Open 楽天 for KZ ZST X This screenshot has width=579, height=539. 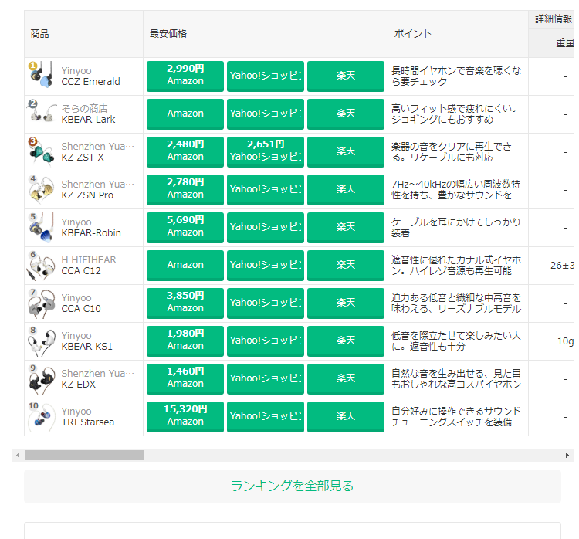coord(346,151)
